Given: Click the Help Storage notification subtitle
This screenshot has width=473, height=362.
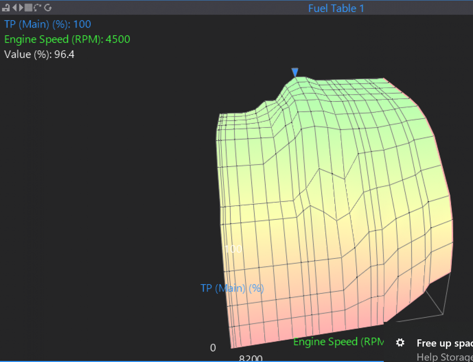Looking at the screenshot, I should [x=444, y=357].
